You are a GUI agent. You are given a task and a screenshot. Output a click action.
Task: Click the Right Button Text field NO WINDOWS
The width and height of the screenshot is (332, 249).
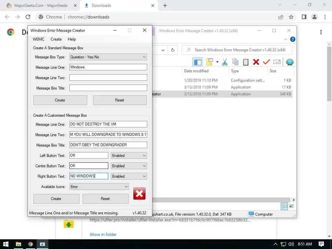[89, 176]
